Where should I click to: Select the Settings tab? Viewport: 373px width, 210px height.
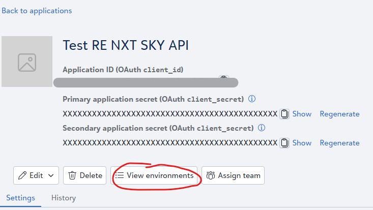coord(20,198)
